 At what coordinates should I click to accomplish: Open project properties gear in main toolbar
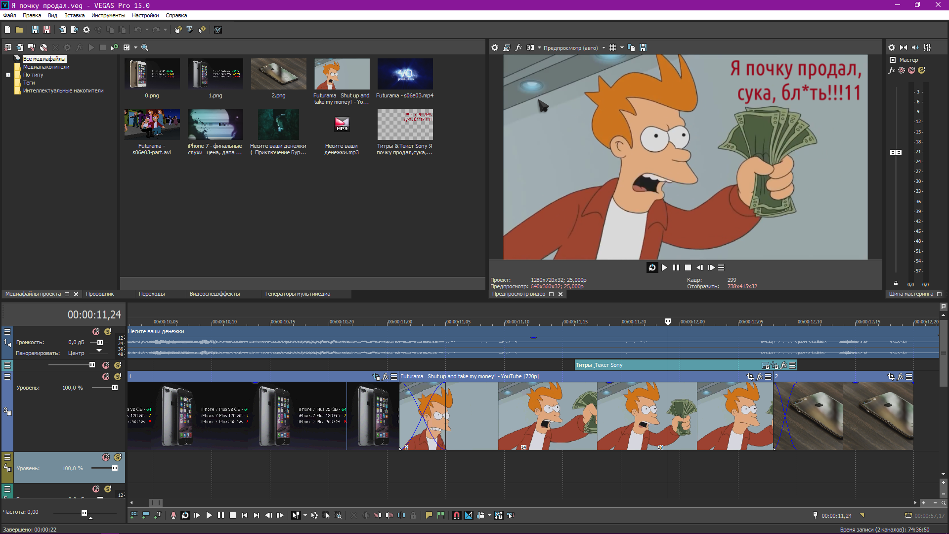86,30
